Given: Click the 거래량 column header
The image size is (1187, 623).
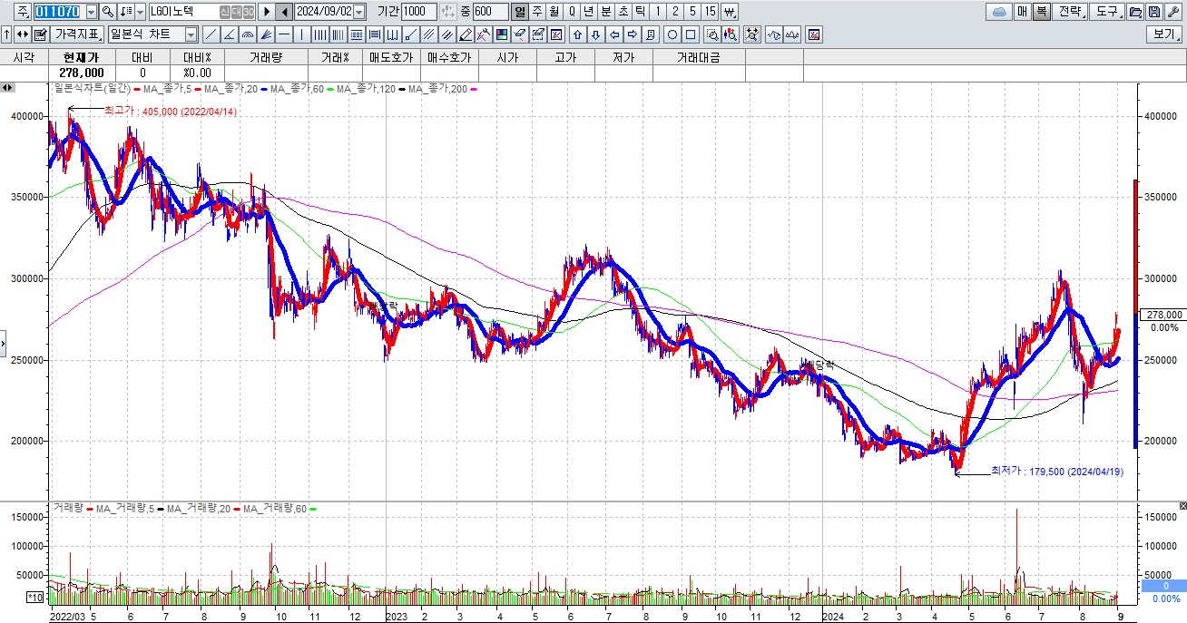Looking at the screenshot, I should coord(265,57).
